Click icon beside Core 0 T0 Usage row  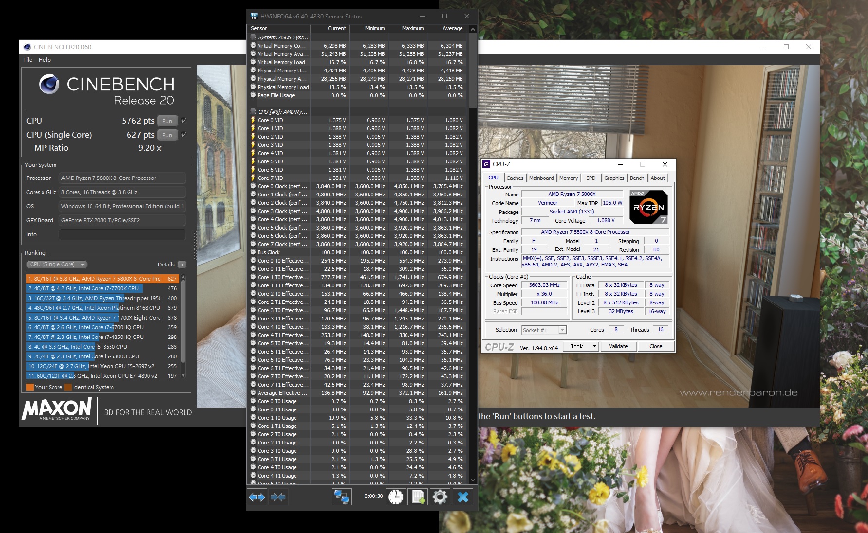[x=253, y=401]
